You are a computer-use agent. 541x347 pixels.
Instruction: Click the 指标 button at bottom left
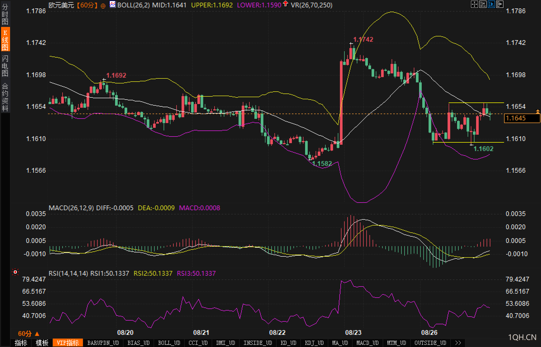(x=21, y=343)
